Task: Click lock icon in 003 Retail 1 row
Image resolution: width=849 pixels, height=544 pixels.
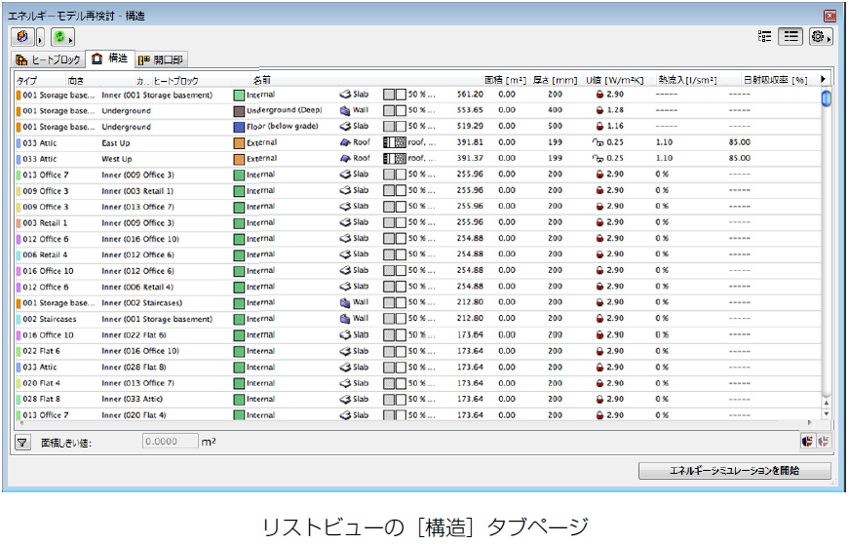Action: click(599, 222)
